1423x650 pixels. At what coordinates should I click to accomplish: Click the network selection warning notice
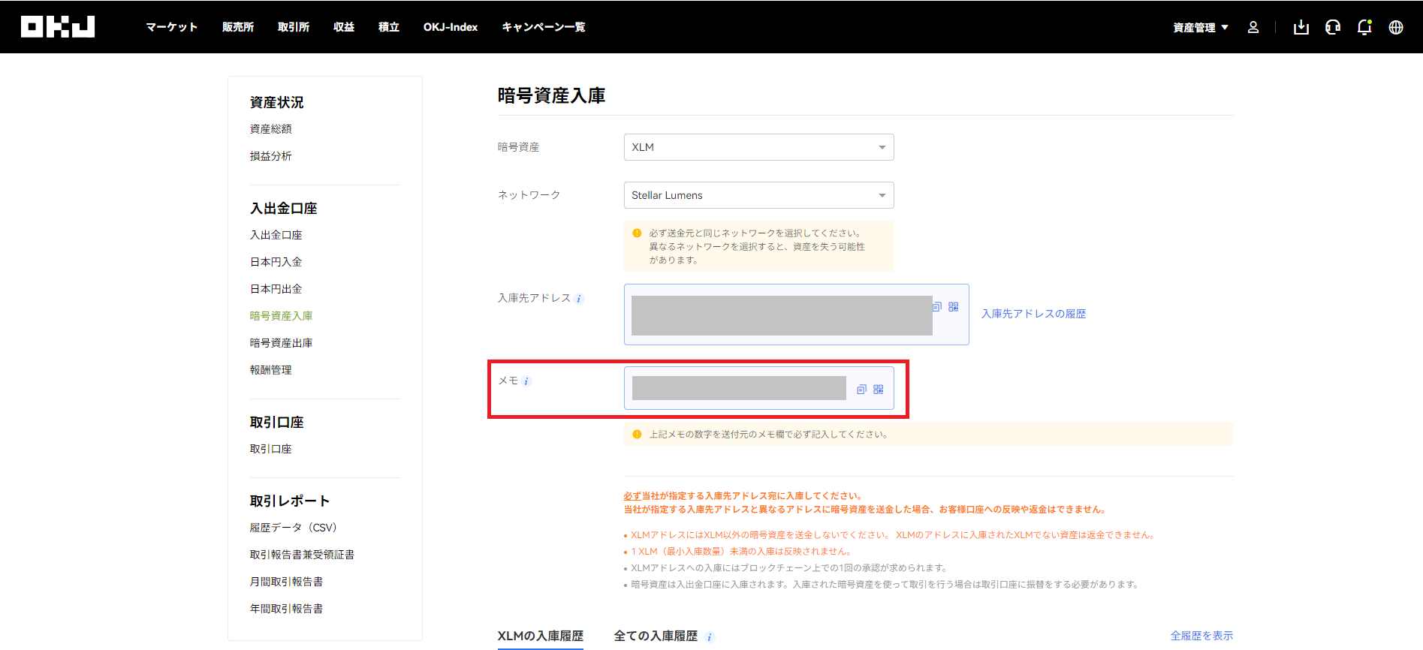pos(759,246)
